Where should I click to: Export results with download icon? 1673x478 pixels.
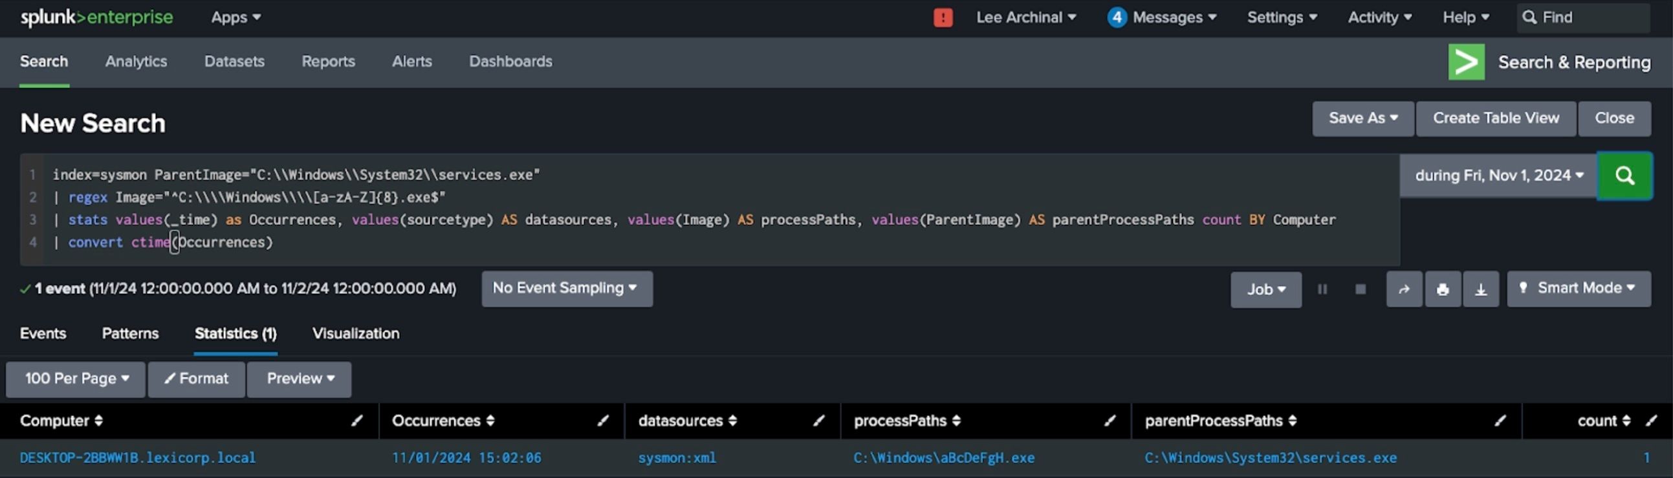click(1481, 289)
